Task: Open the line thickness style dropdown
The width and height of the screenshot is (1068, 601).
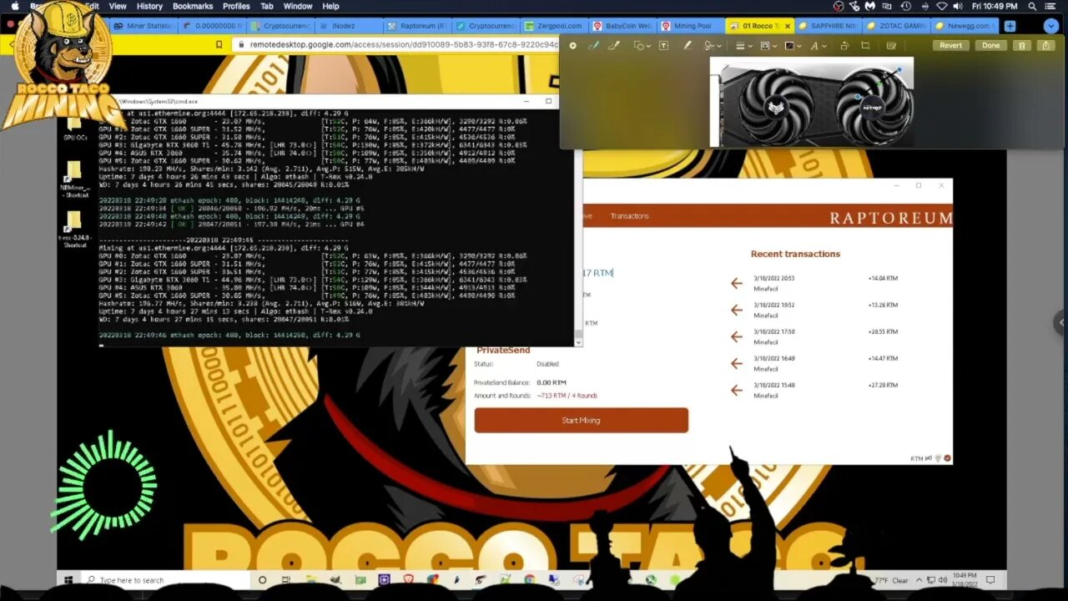Action: click(742, 45)
